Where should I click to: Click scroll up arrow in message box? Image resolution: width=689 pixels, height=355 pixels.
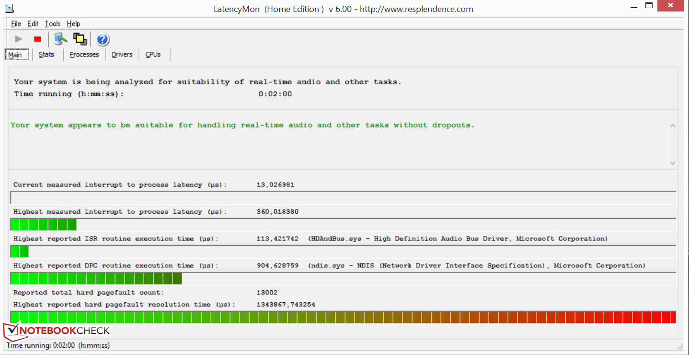coord(673,126)
